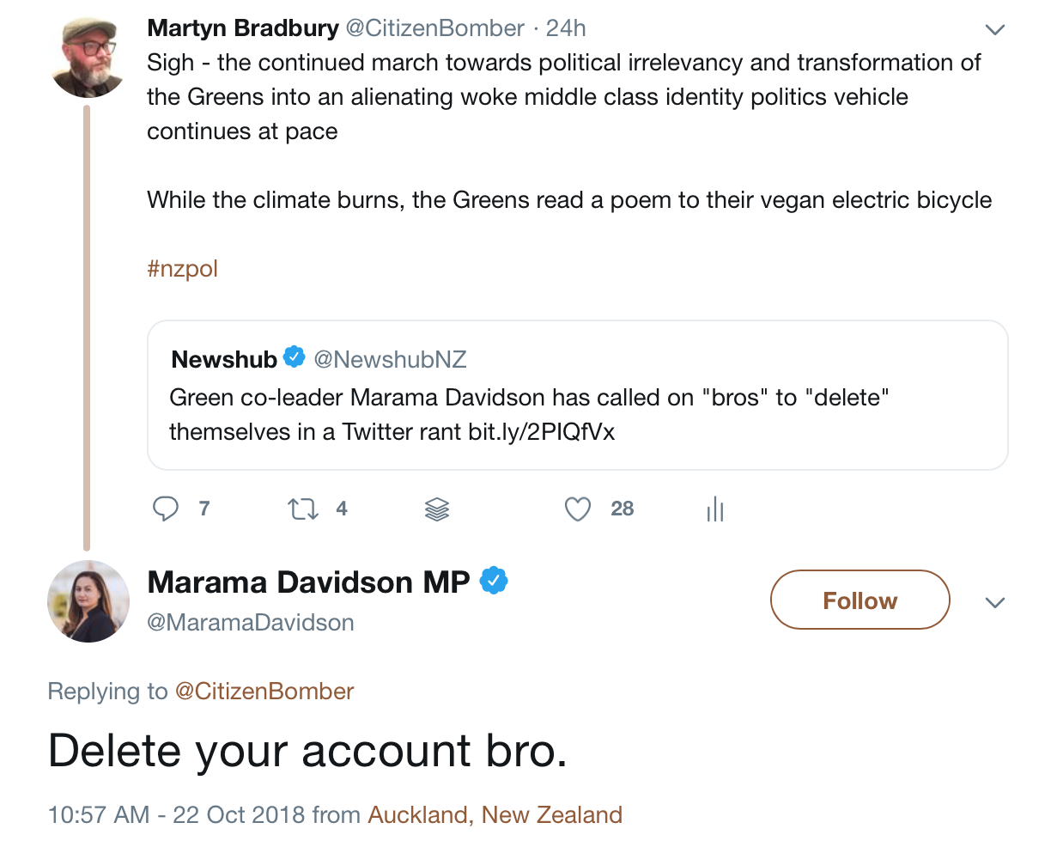This screenshot has width=1063, height=847.
Task: Click the reply speech bubble icon
Action: [165, 509]
